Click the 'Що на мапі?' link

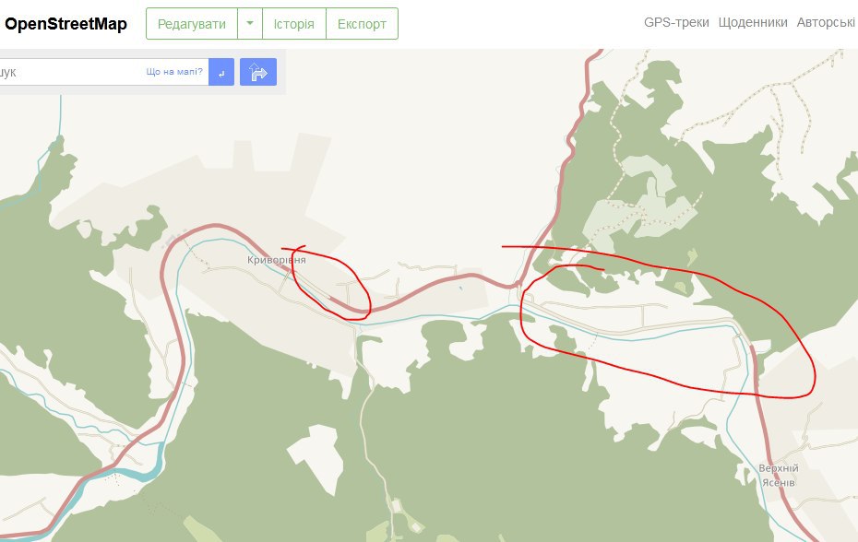coord(174,72)
